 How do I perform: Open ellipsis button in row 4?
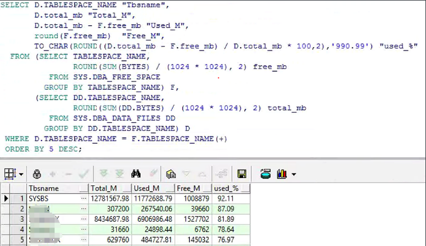[84, 230]
